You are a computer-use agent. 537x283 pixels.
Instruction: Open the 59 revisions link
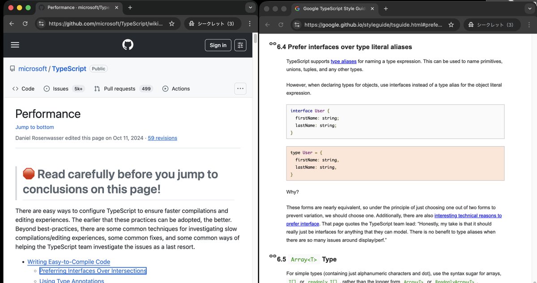(162, 138)
